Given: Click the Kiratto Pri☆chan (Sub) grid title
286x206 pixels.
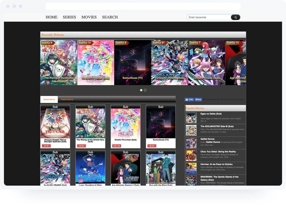Looking at the screenshot, I should (125, 140).
